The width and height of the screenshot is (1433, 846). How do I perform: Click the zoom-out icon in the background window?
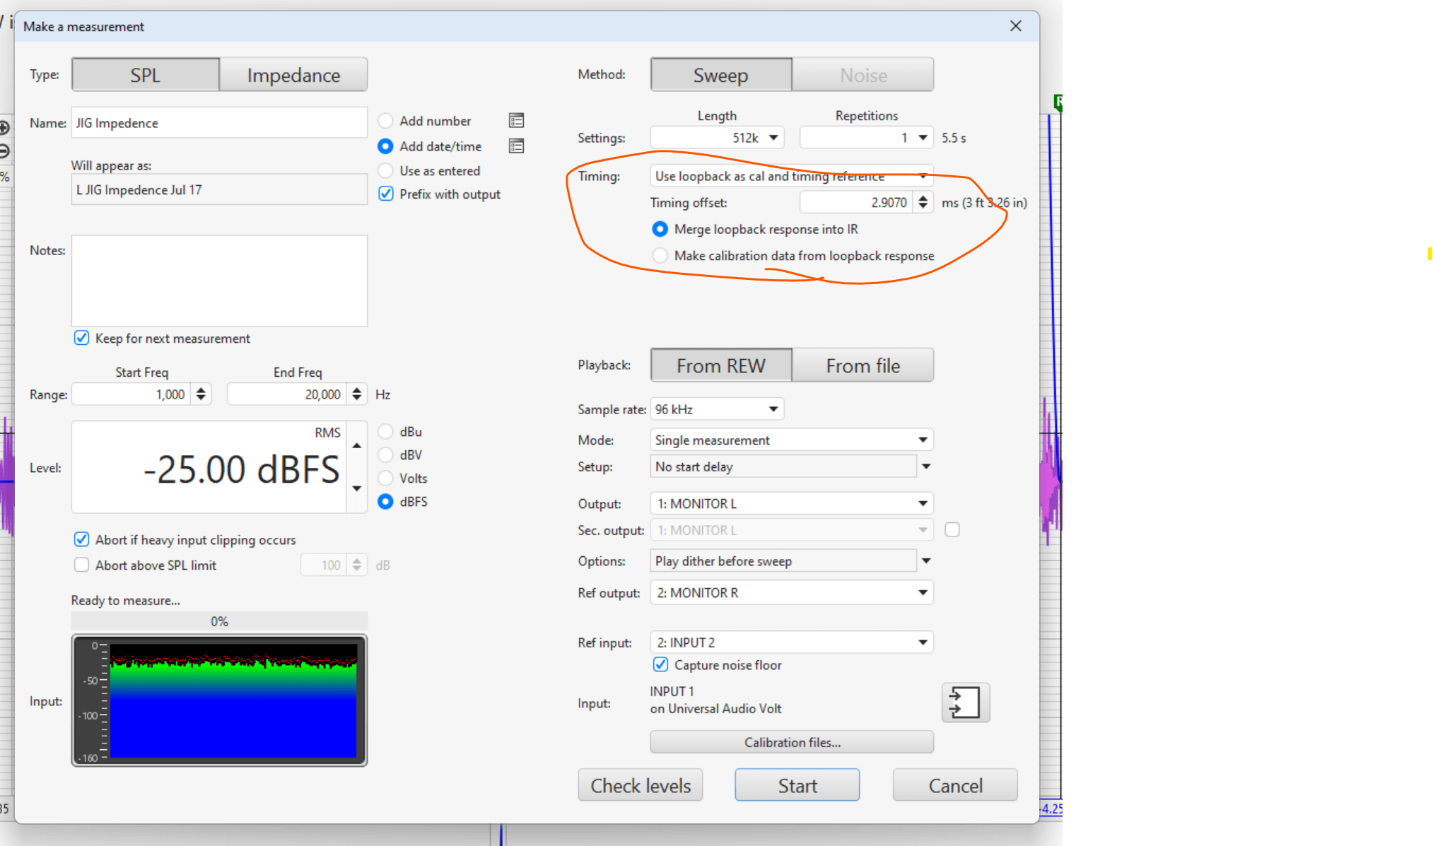tap(4, 151)
